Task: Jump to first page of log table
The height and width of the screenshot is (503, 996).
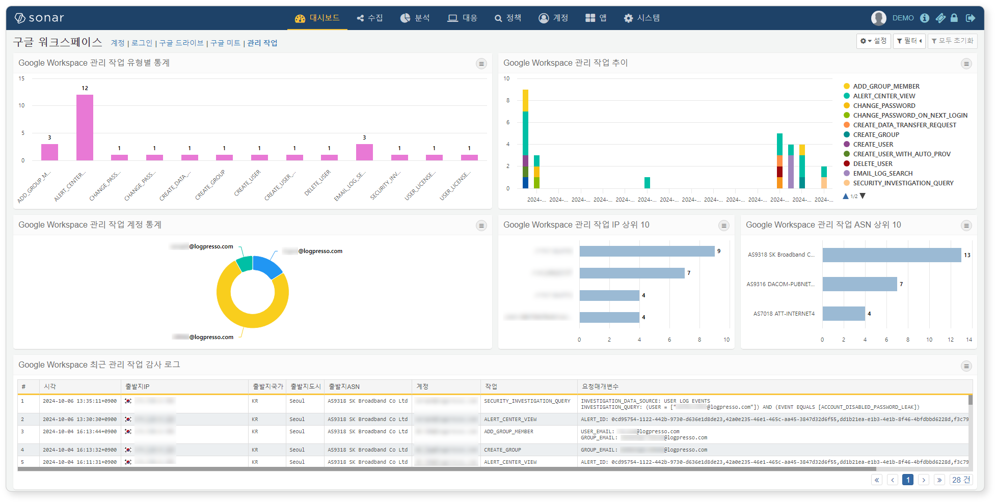Action: click(x=877, y=480)
